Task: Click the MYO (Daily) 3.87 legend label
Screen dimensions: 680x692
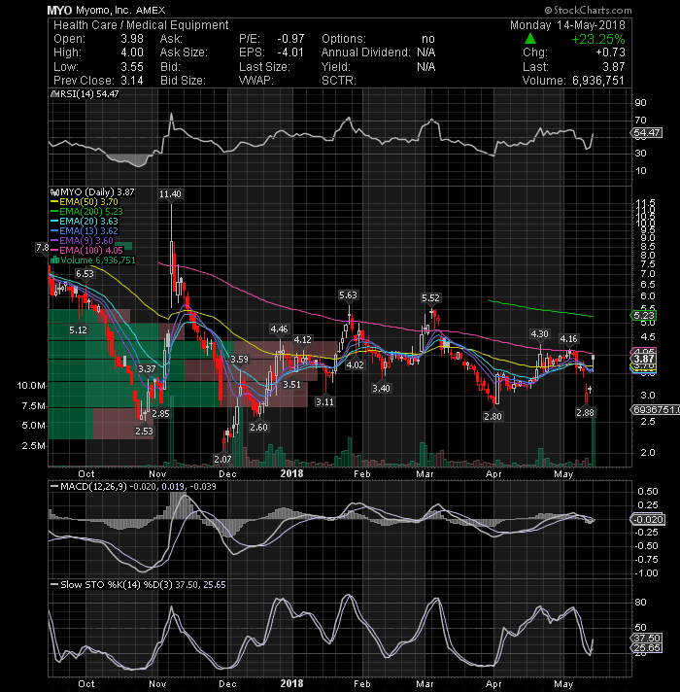Action: (92, 192)
